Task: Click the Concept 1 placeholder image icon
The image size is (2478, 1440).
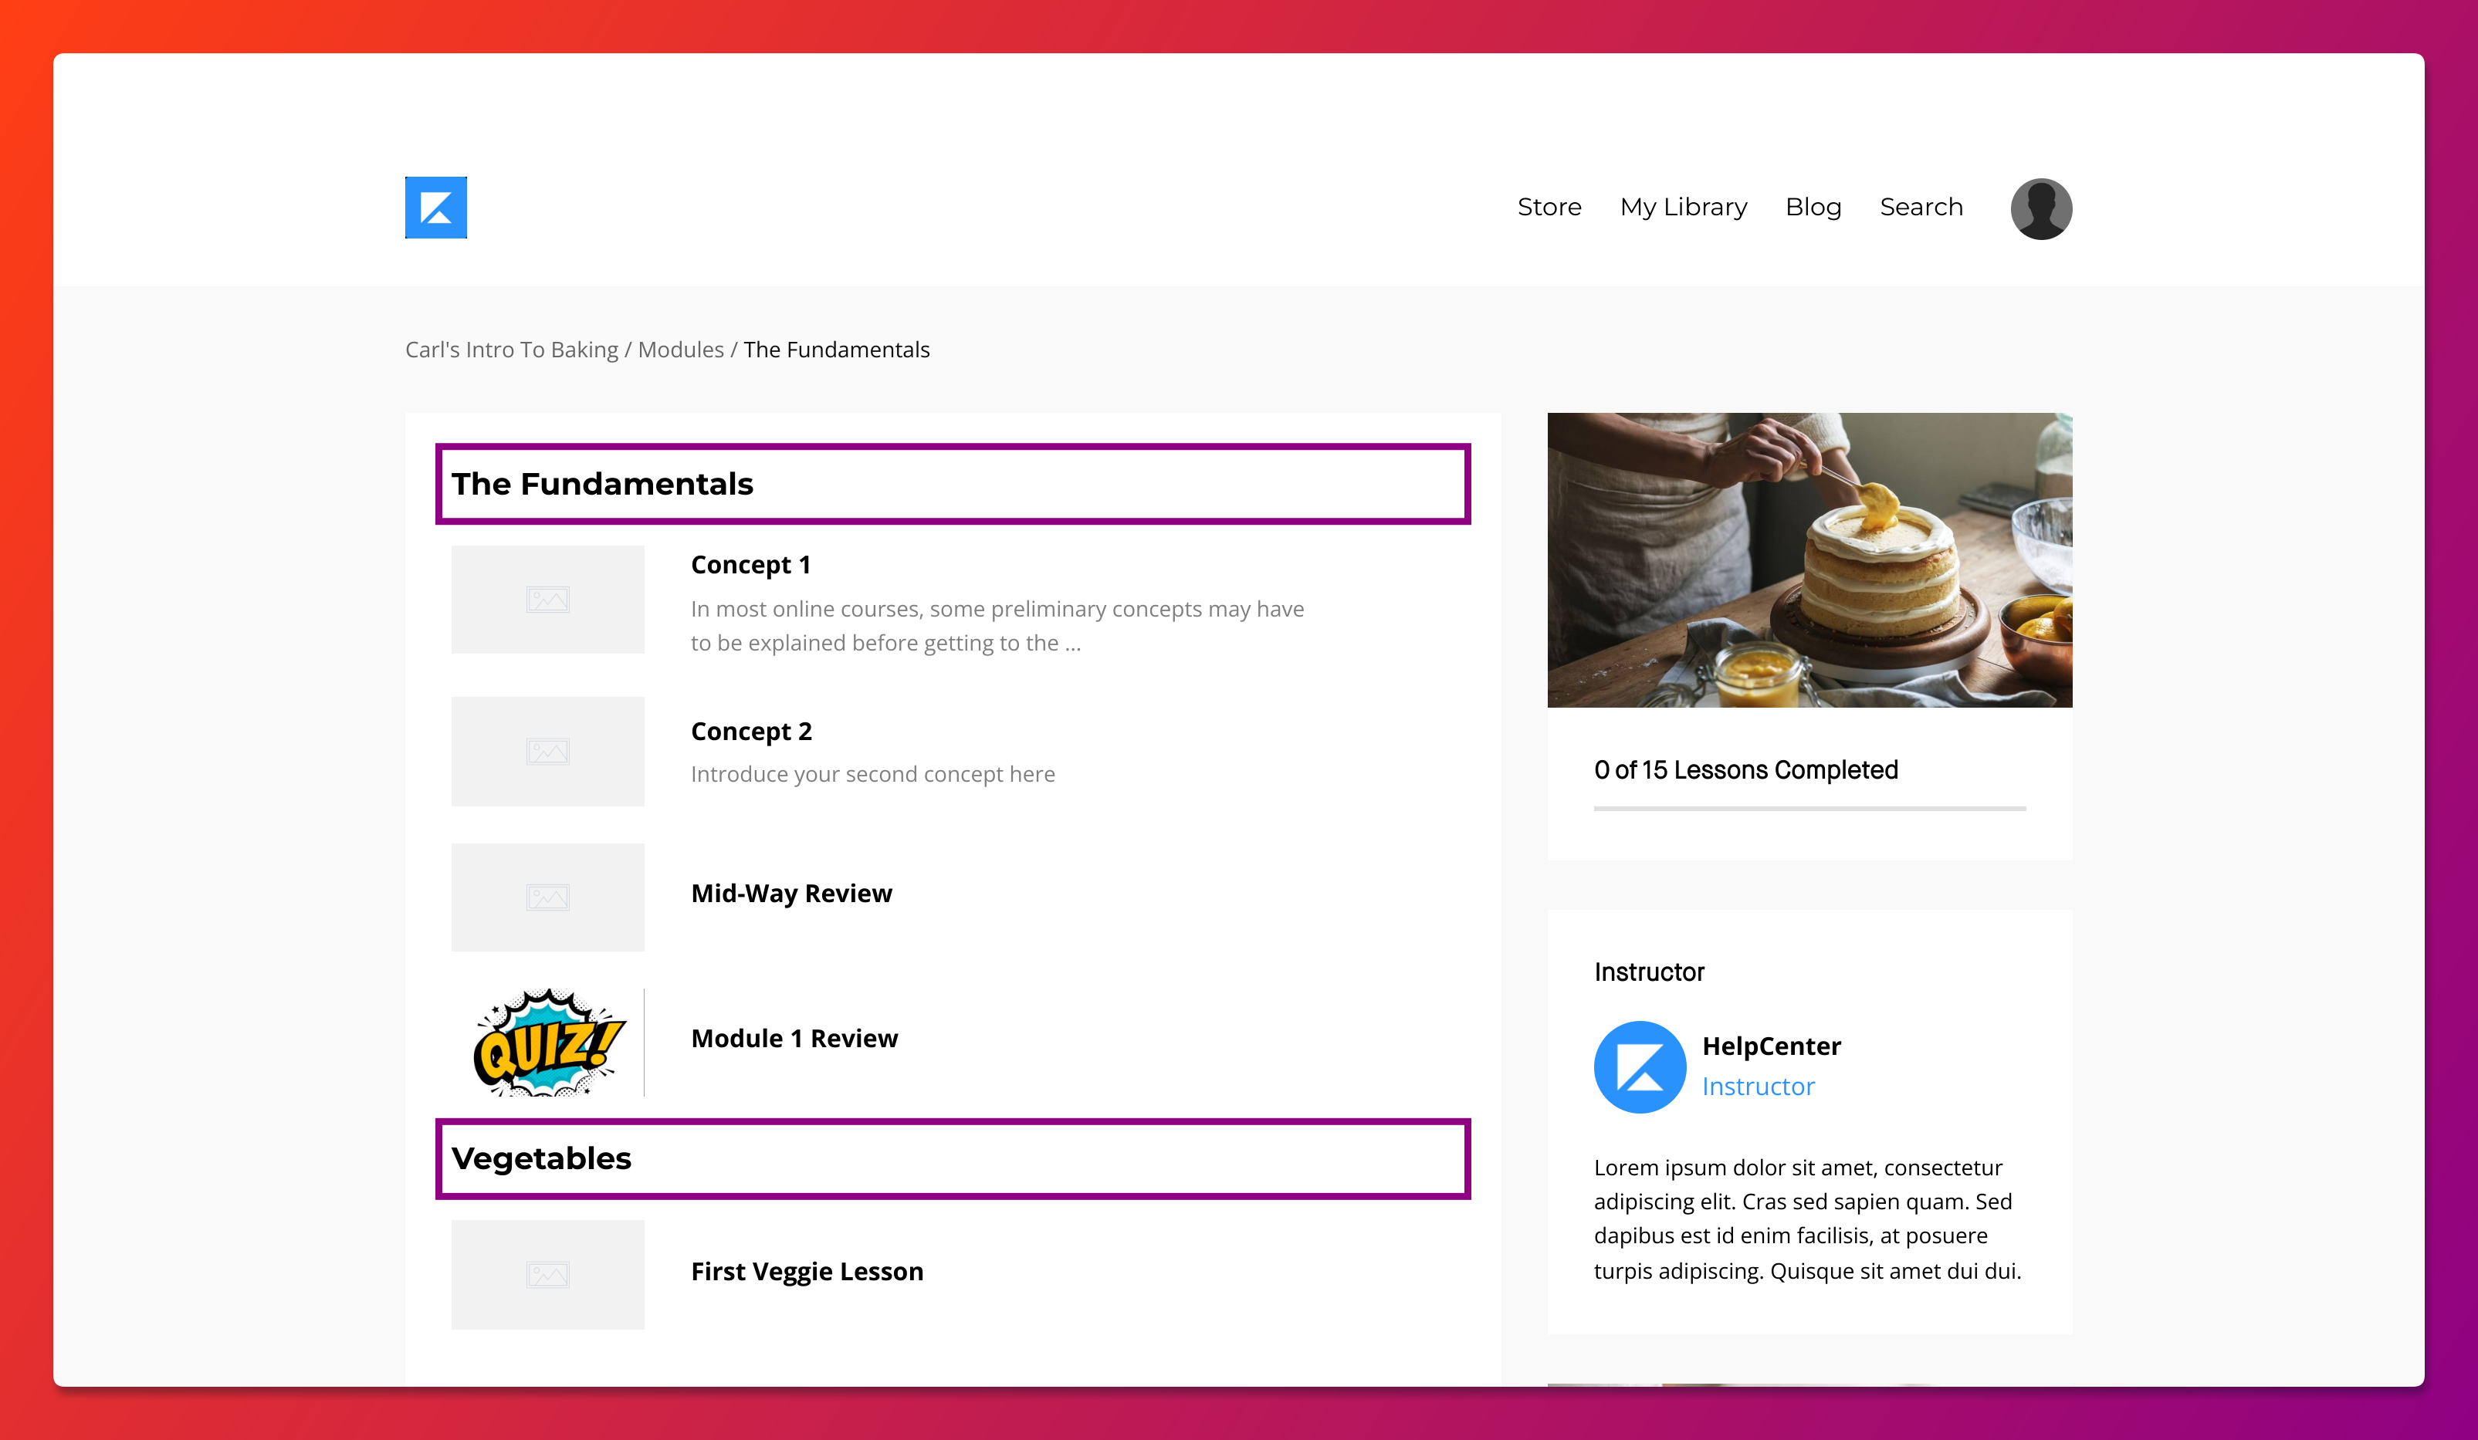Action: 548,600
